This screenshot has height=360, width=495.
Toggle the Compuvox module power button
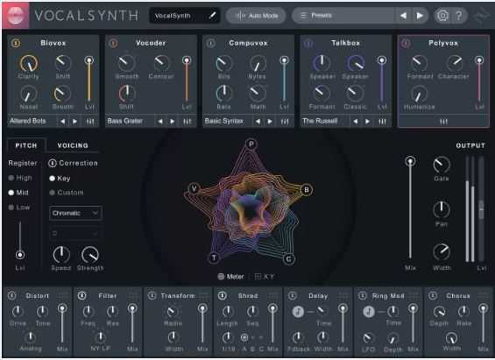pos(210,43)
